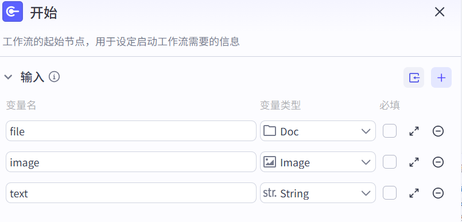Edit the image variable name field
462x222 pixels.
[131, 162]
